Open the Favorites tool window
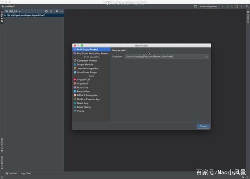The width and height of the screenshot is (250, 179). [2, 145]
